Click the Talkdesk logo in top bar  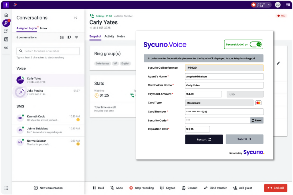[x=6, y=5]
